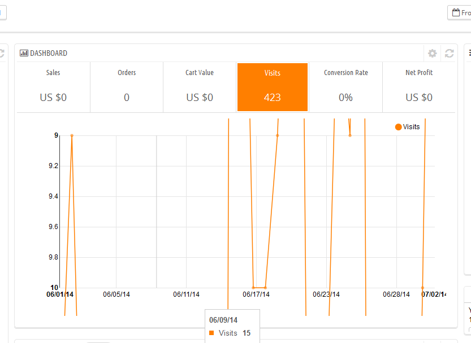
Task: Click the data point at 06/17/14 low
Action: (x=253, y=288)
